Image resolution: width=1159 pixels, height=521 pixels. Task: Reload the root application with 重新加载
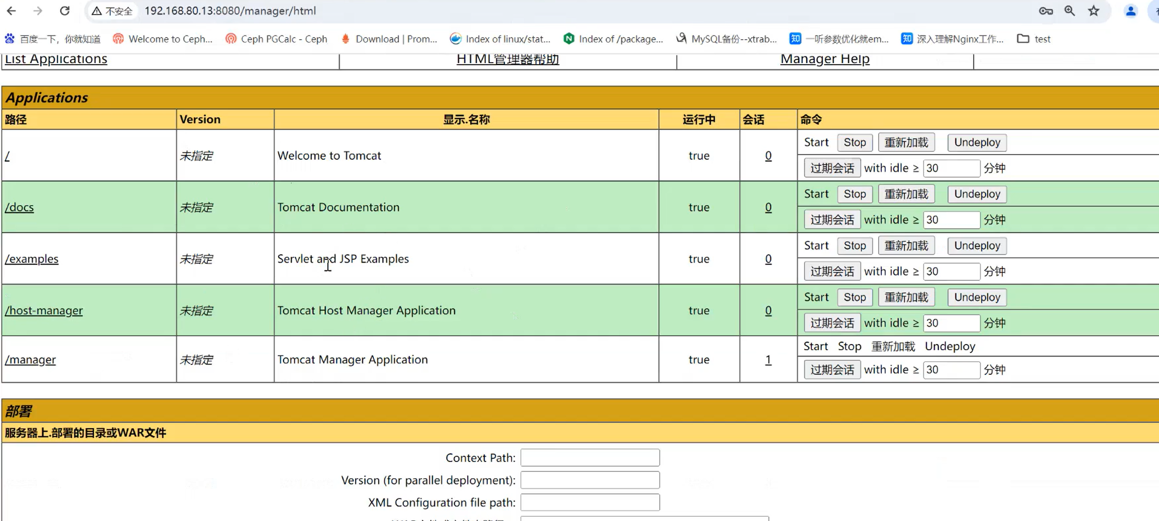click(906, 143)
